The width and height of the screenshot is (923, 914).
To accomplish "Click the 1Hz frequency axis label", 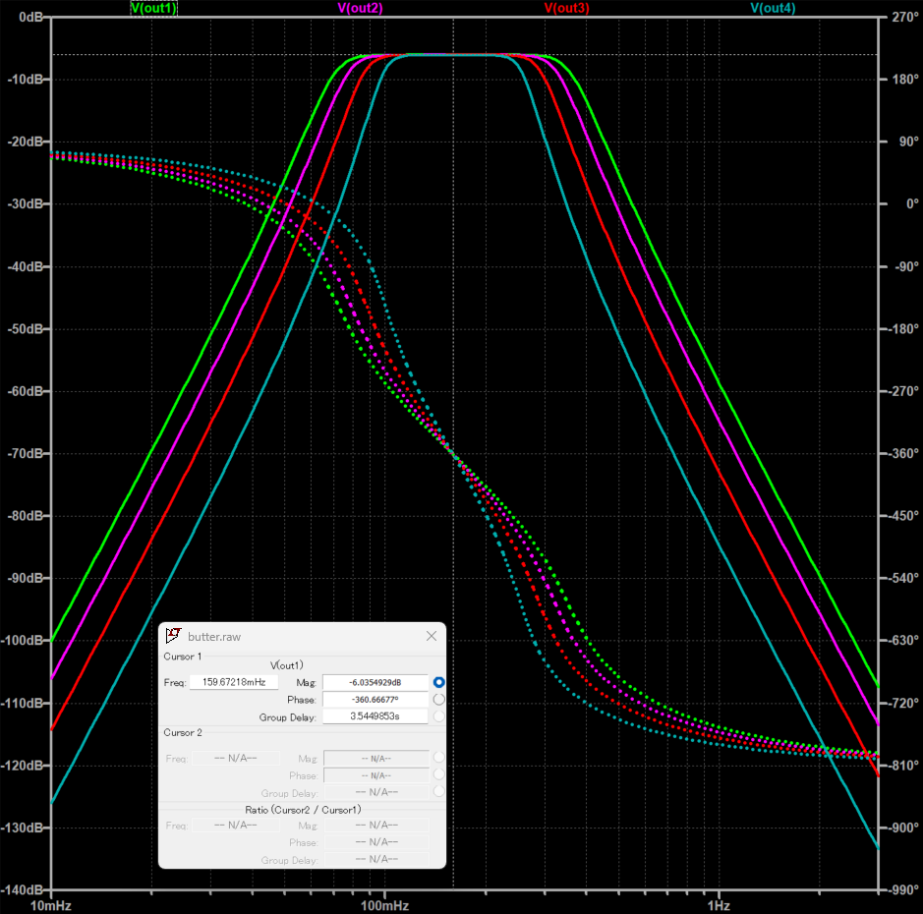I will click(719, 906).
